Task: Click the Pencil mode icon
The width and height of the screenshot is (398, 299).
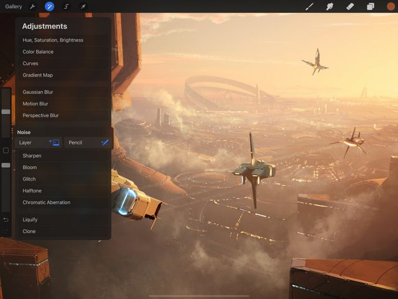Action: (x=105, y=143)
